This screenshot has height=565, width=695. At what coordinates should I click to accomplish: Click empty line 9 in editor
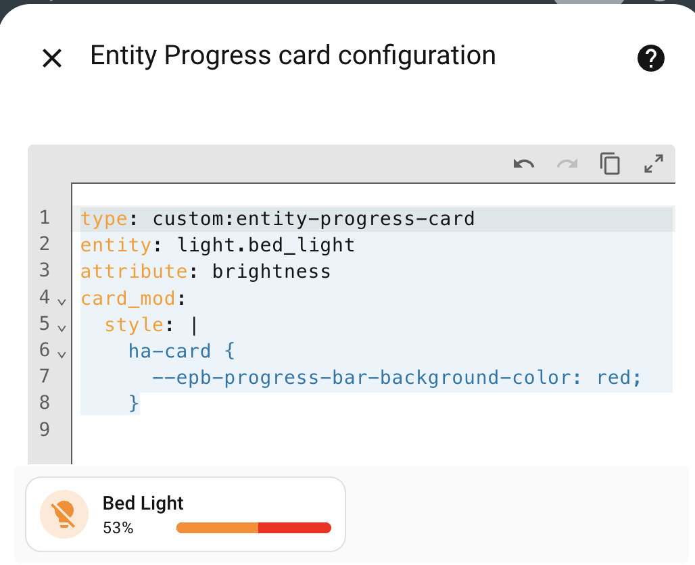point(270,430)
